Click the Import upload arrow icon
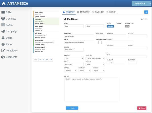Image resolution: width=152 pixels, height=113 pixels. tap(3, 44)
